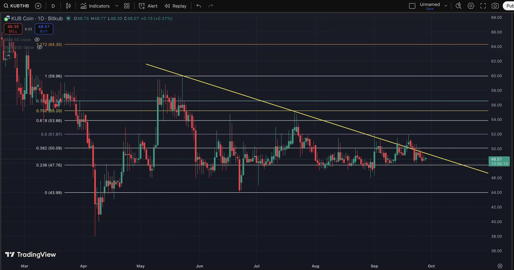Expand manage layouts dropdown arrow

(x=446, y=6)
